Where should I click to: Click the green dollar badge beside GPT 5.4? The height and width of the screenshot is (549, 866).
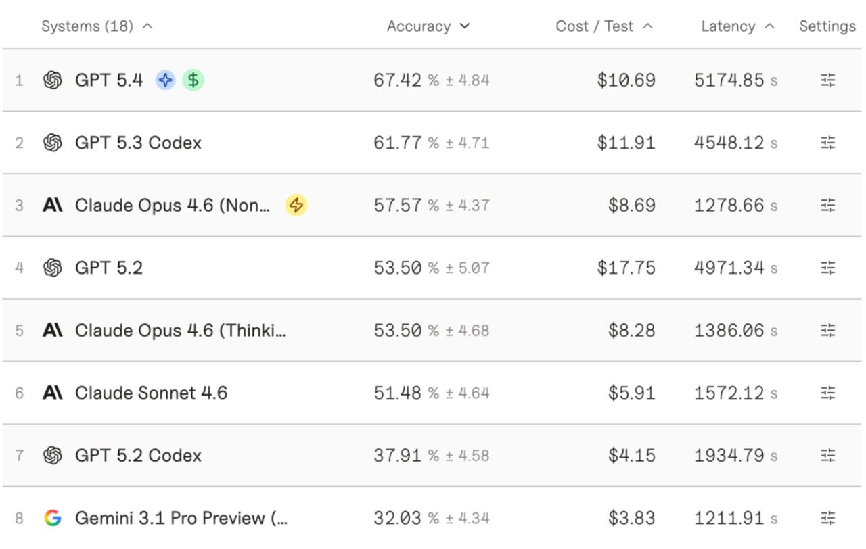[x=193, y=80]
